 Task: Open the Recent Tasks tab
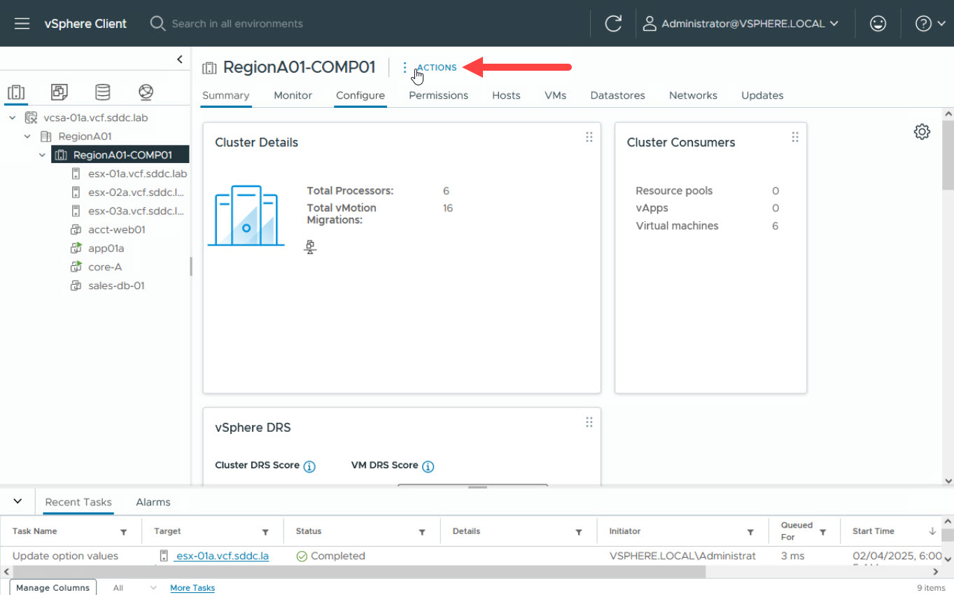[78, 502]
